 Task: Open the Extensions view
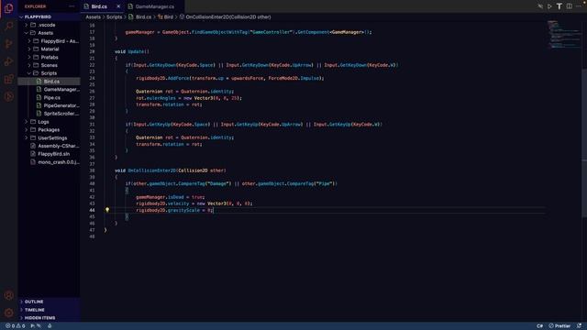pyautogui.click(x=8, y=79)
